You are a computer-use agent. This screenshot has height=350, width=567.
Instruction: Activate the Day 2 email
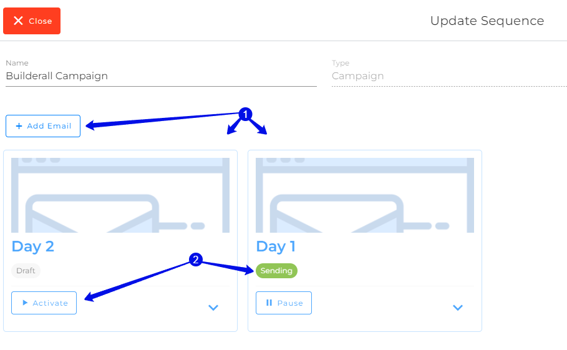click(44, 303)
